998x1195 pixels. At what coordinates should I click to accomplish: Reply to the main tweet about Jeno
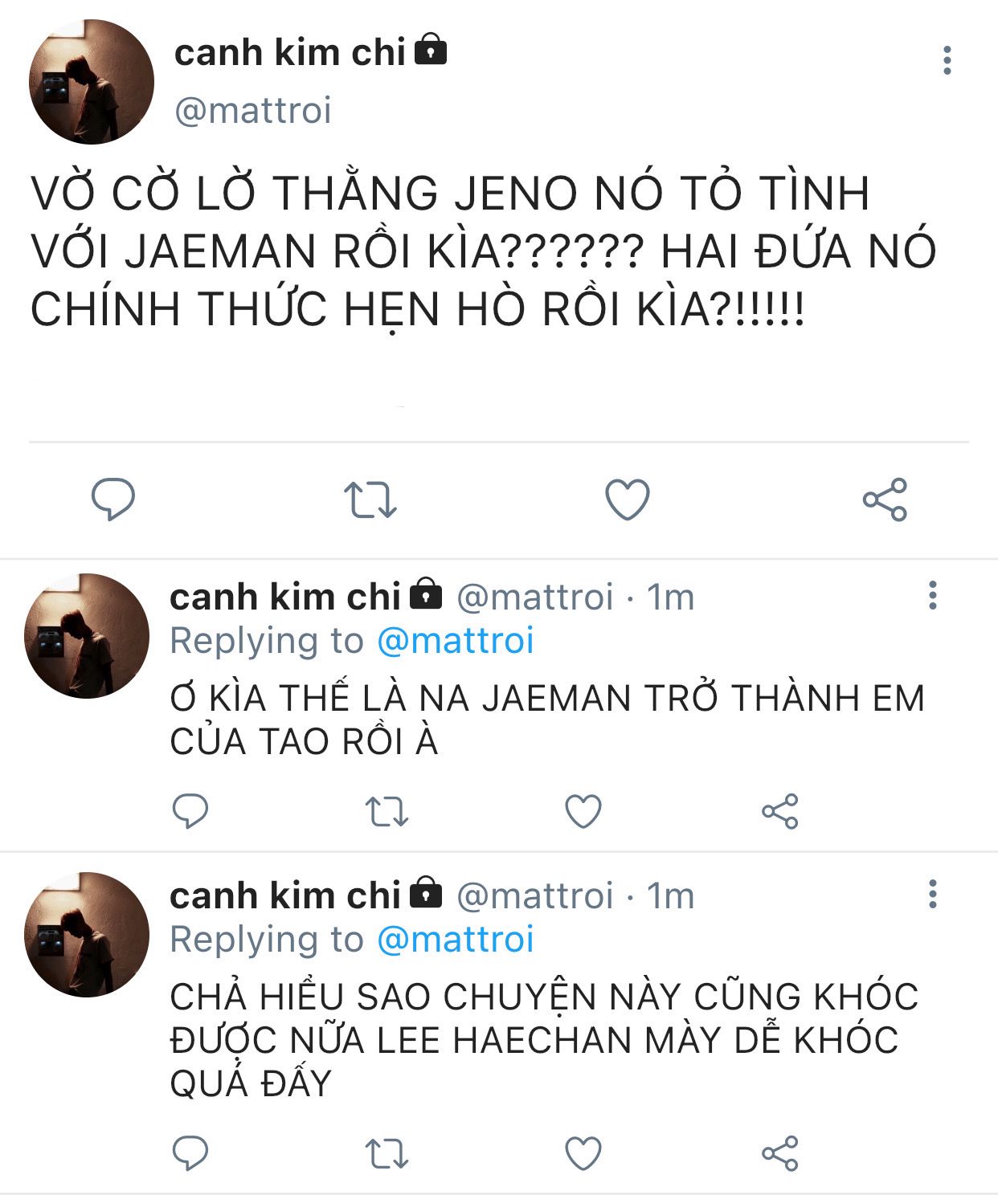(x=113, y=499)
